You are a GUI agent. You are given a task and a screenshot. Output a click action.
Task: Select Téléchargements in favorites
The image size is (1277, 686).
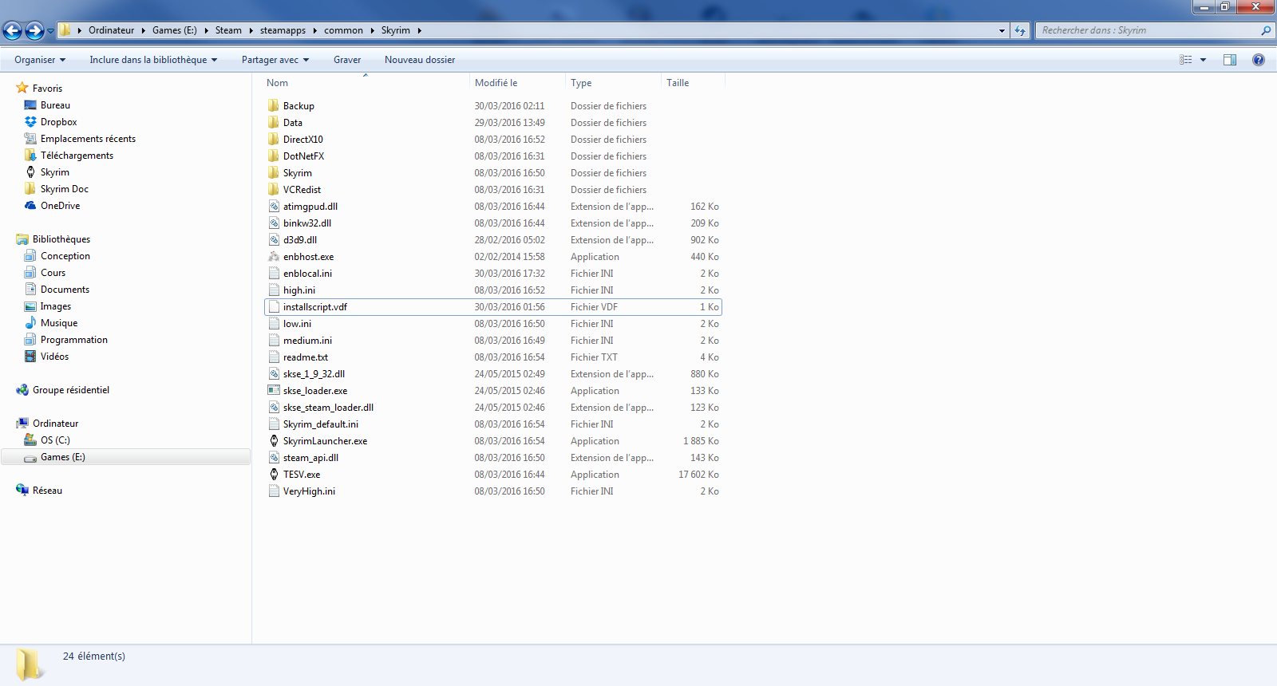tap(77, 156)
